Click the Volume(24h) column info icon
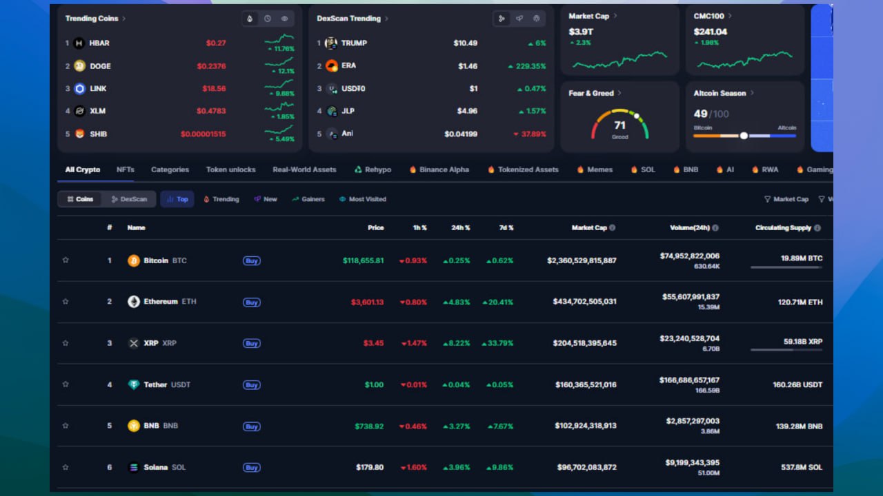Viewport: 883px width, 496px height. coord(715,227)
